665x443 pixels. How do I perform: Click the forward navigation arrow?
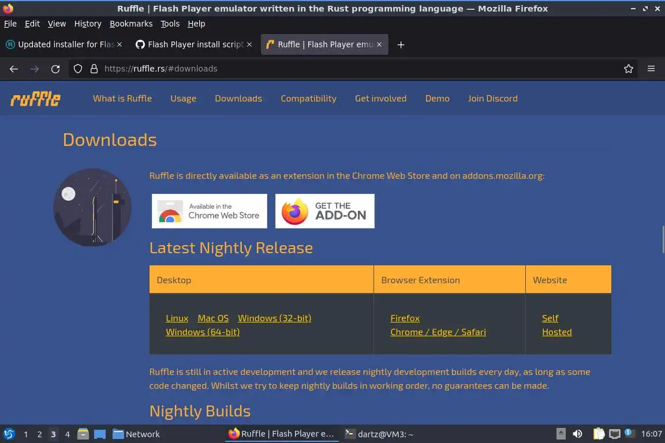point(35,69)
